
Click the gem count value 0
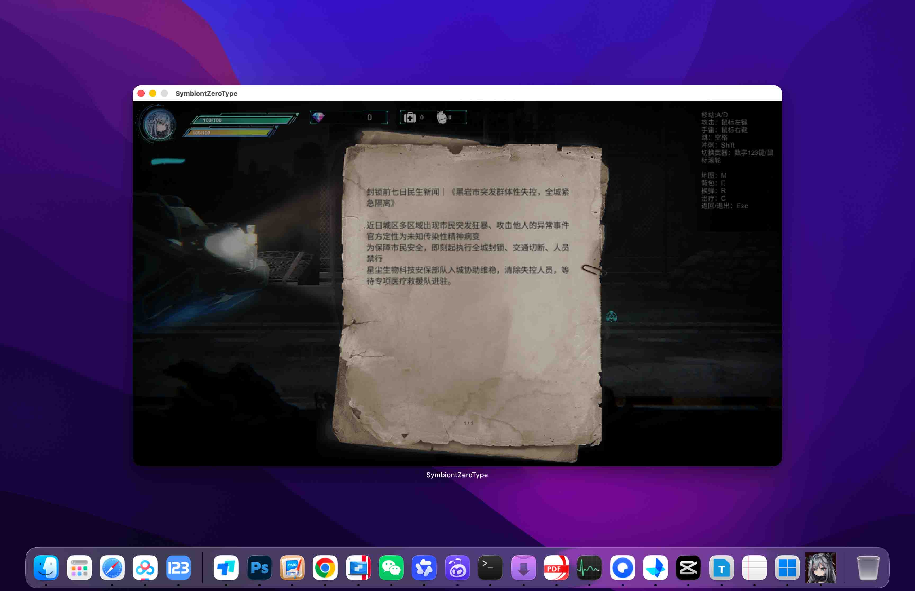coord(369,117)
